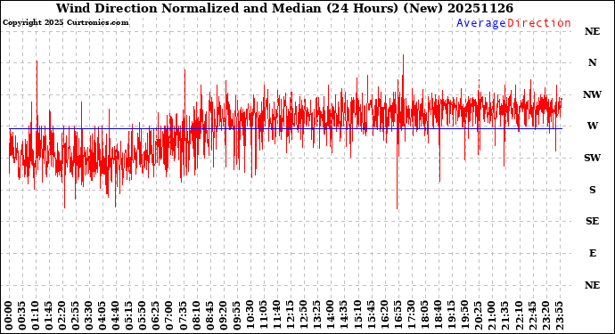The image size is (615, 334).
Task: Click the 07:00 time axis label
Action: 170,315
